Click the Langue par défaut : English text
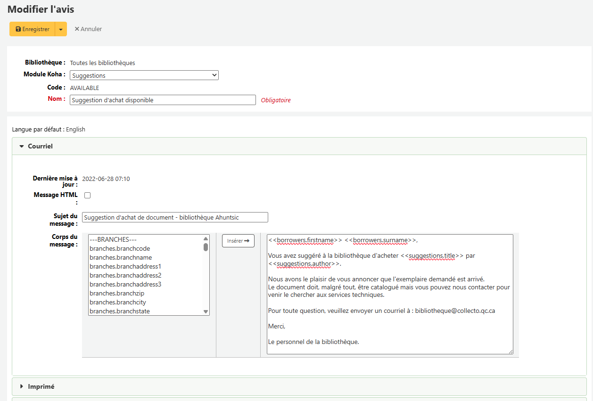Screen dimensions: 593x401 (49, 129)
